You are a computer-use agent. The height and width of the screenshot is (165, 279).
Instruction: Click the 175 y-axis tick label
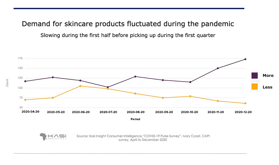[20, 58]
